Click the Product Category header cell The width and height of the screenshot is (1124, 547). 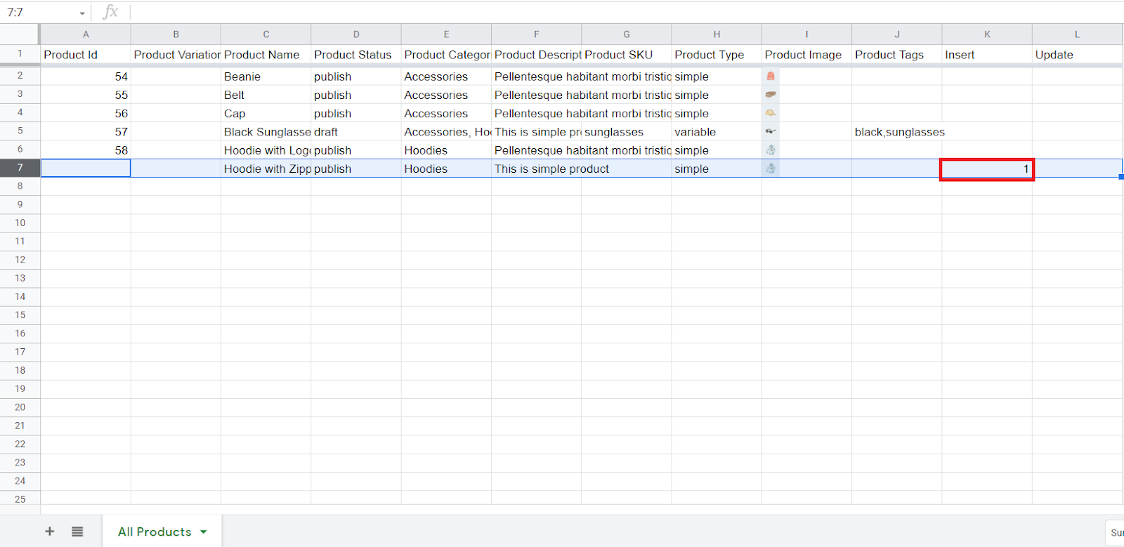[x=446, y=55]
